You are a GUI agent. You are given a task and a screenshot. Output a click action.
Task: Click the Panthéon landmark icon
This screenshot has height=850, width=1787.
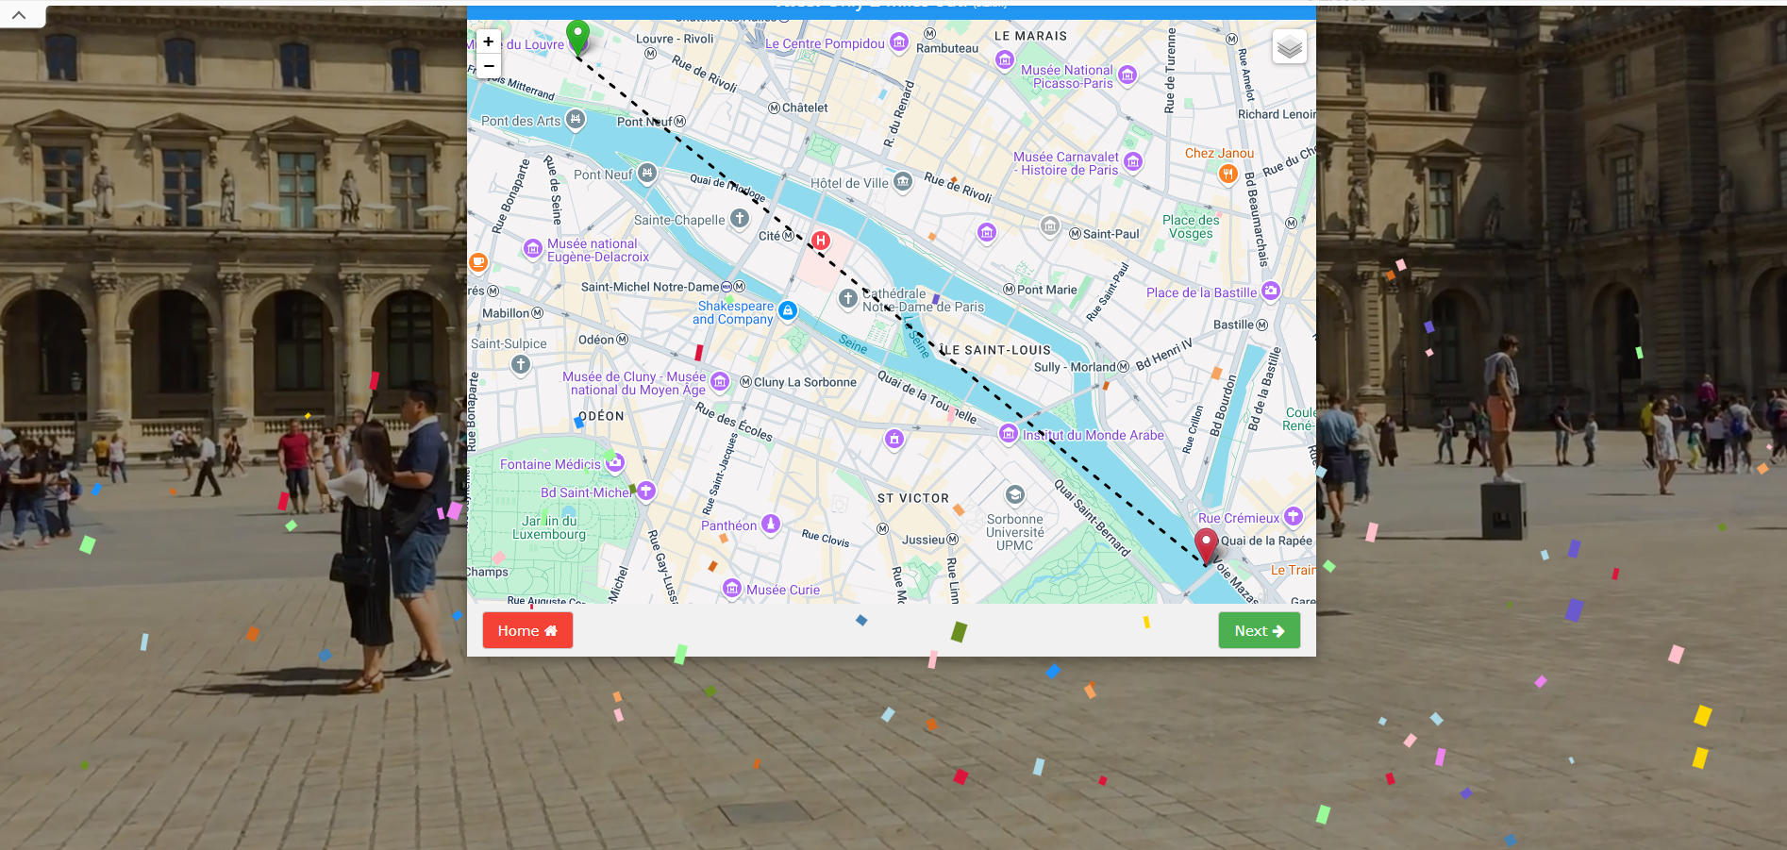click(x=771, y=524)
